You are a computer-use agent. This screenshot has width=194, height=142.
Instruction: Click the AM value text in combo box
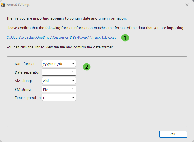click(46, 81)
